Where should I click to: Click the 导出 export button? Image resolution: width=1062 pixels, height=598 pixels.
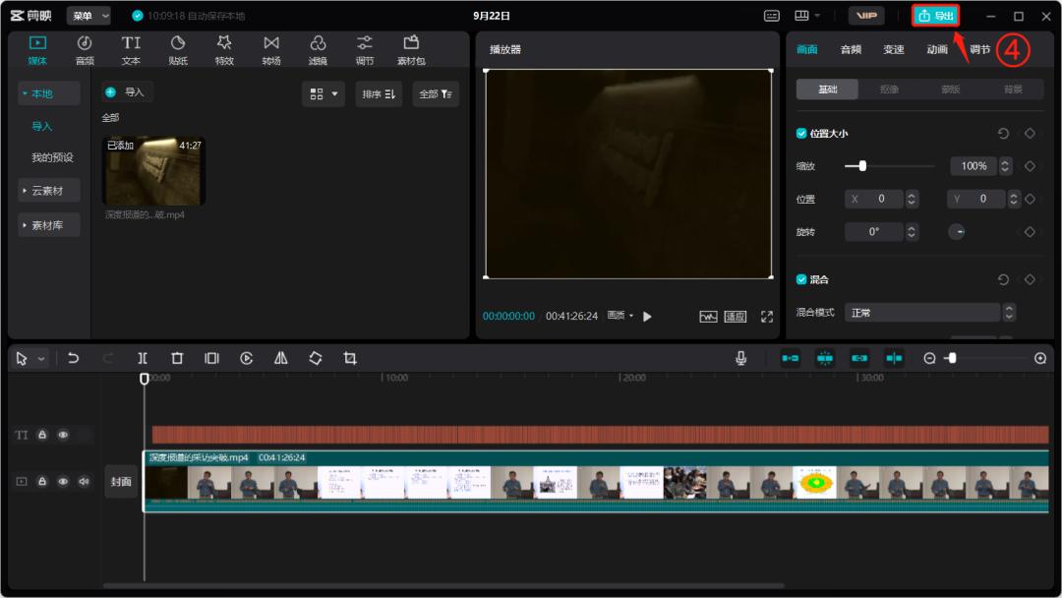(x=935, y=16)
